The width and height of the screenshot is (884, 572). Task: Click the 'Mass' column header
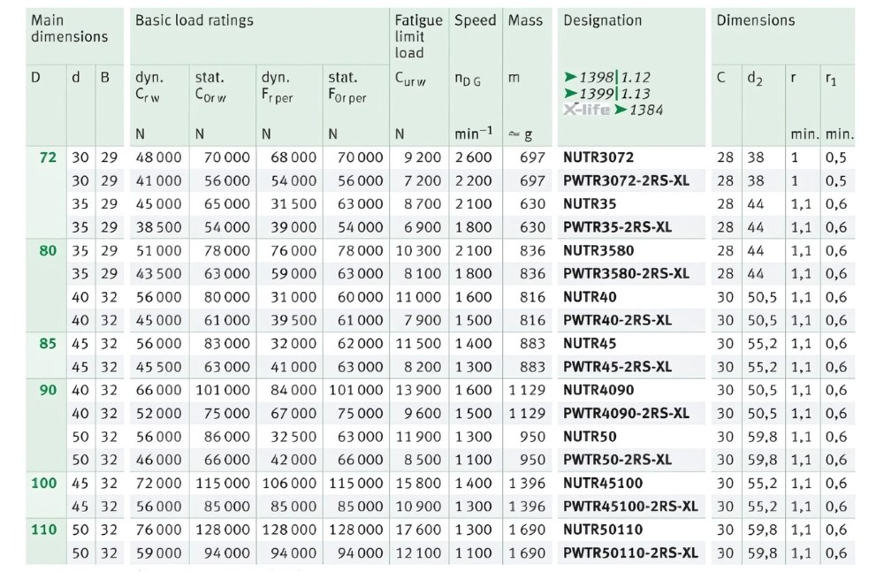coord(525,21)
